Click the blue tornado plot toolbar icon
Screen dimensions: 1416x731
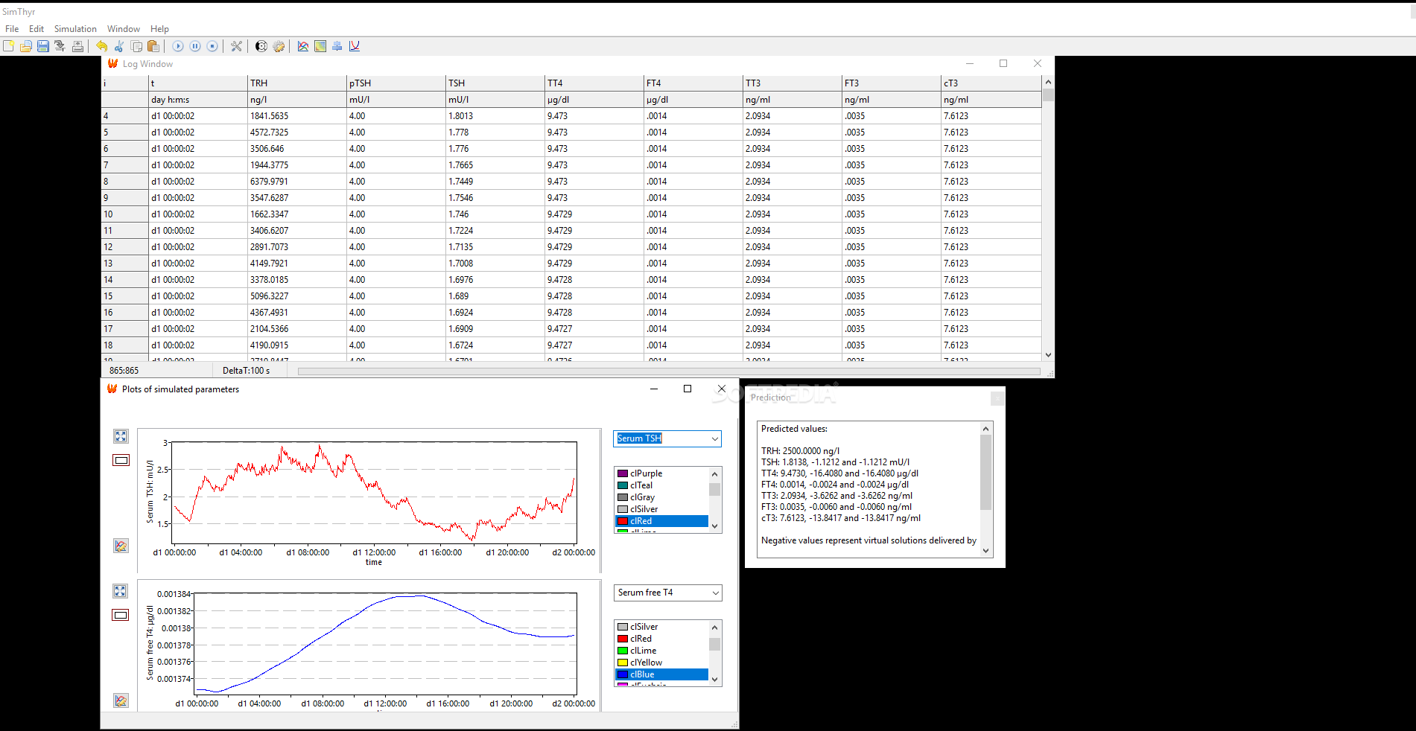[x=337, y=46]
